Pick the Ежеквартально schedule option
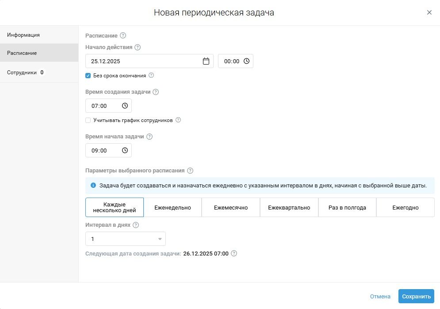 point(289,208)
